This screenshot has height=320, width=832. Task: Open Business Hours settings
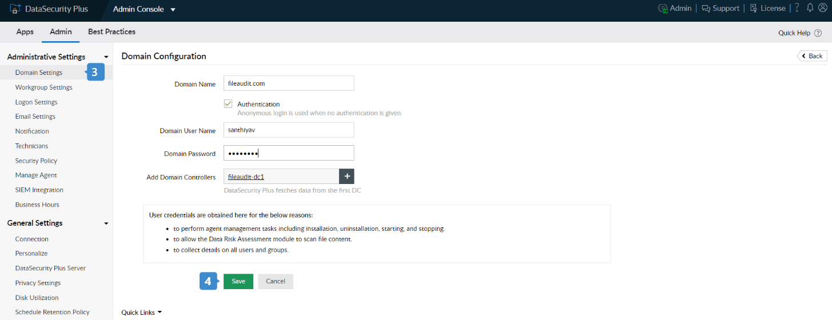coord(37,205)
